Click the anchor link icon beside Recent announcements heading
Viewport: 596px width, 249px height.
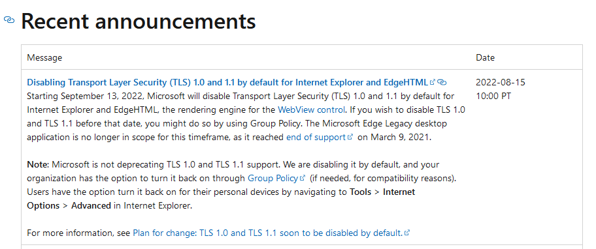pos(8,20)
